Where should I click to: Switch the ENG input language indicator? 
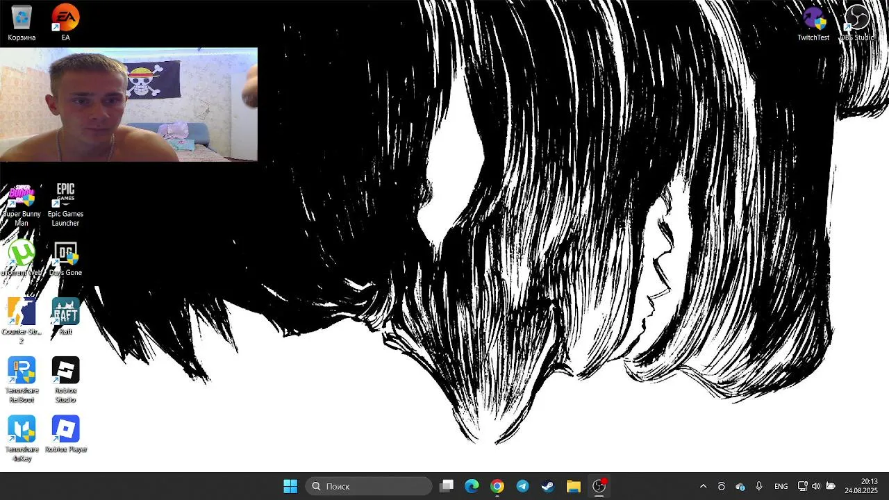point(781,487)
